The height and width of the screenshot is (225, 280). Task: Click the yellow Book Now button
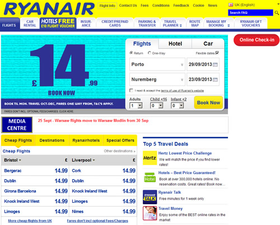208,102
